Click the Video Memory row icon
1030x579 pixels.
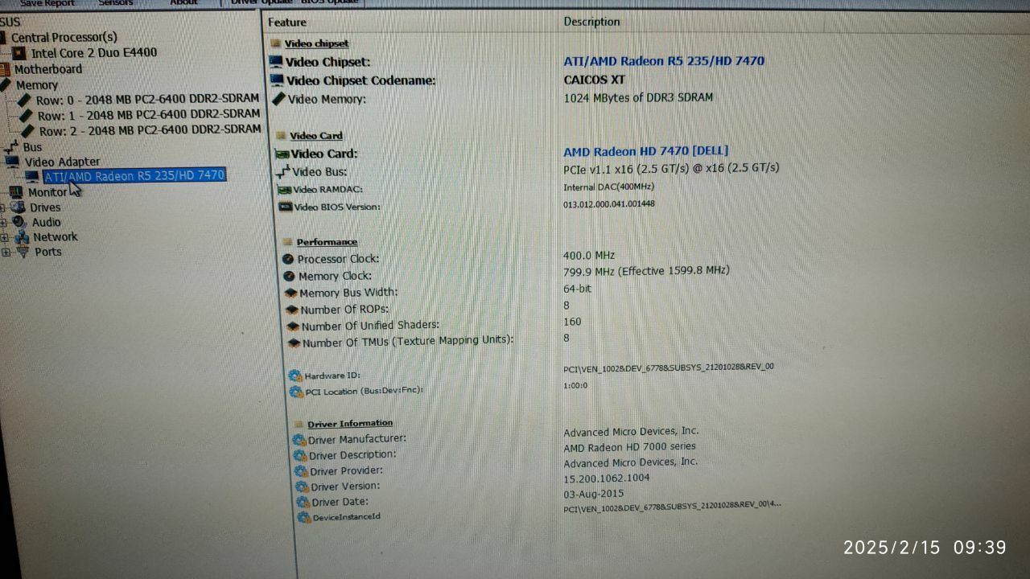(x=279, y=99)
